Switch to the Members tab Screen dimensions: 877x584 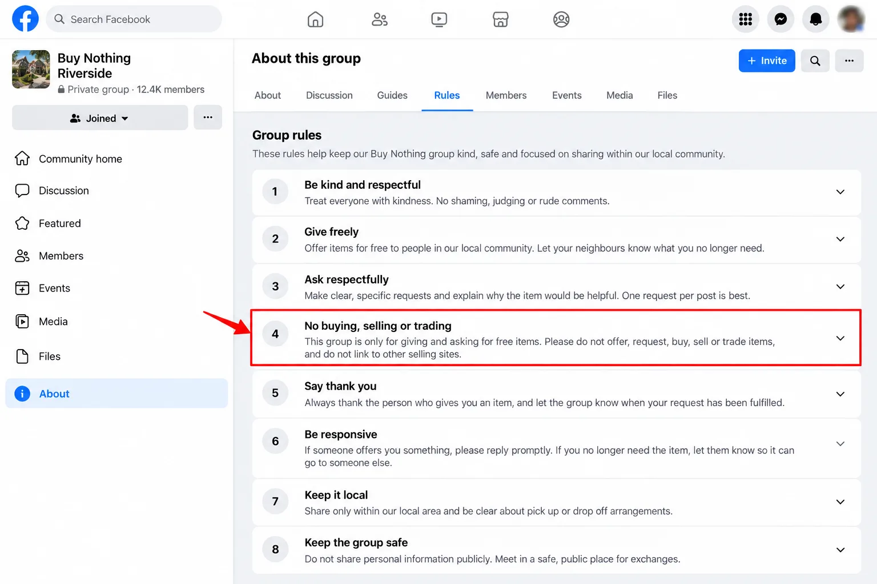tap(506, 95)
